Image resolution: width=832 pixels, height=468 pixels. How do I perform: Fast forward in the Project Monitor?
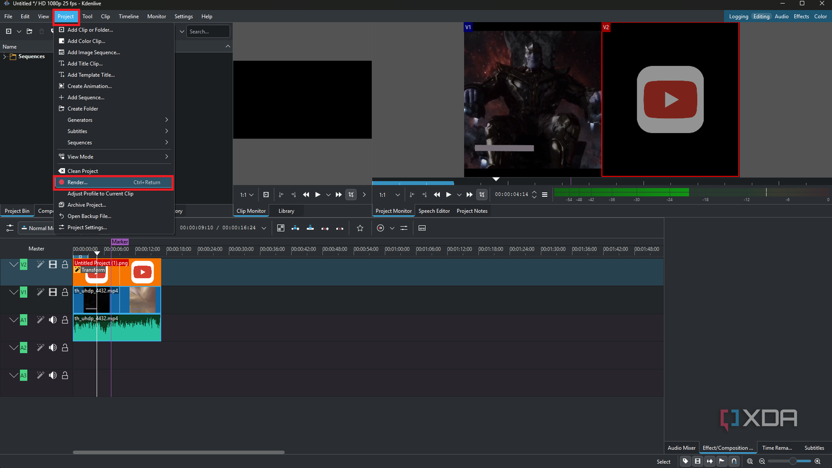click(469, 195)
